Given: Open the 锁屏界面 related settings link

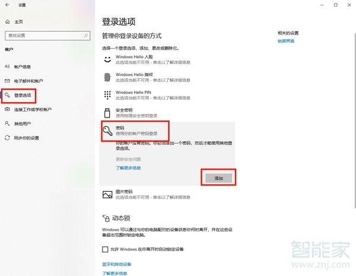Looking at the screenshot, I should pyautogui.click(x=286, y=42).
